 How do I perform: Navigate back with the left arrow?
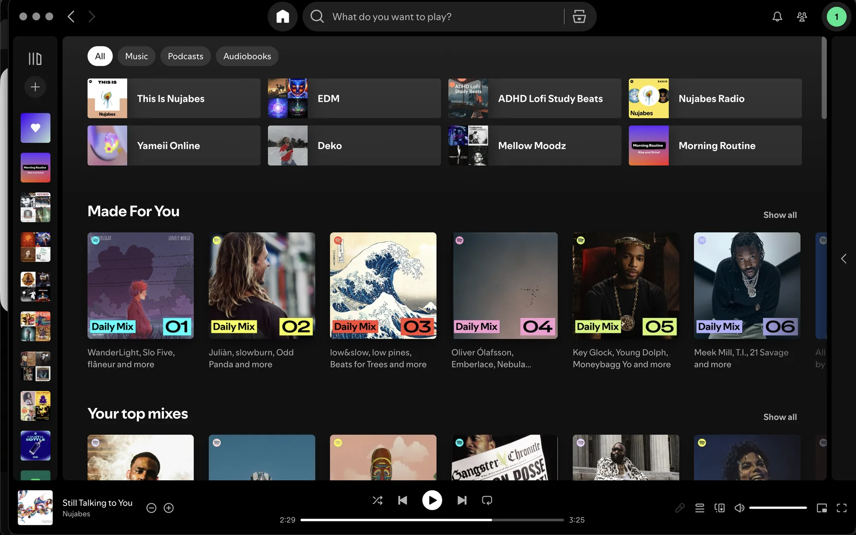point(71,17)
